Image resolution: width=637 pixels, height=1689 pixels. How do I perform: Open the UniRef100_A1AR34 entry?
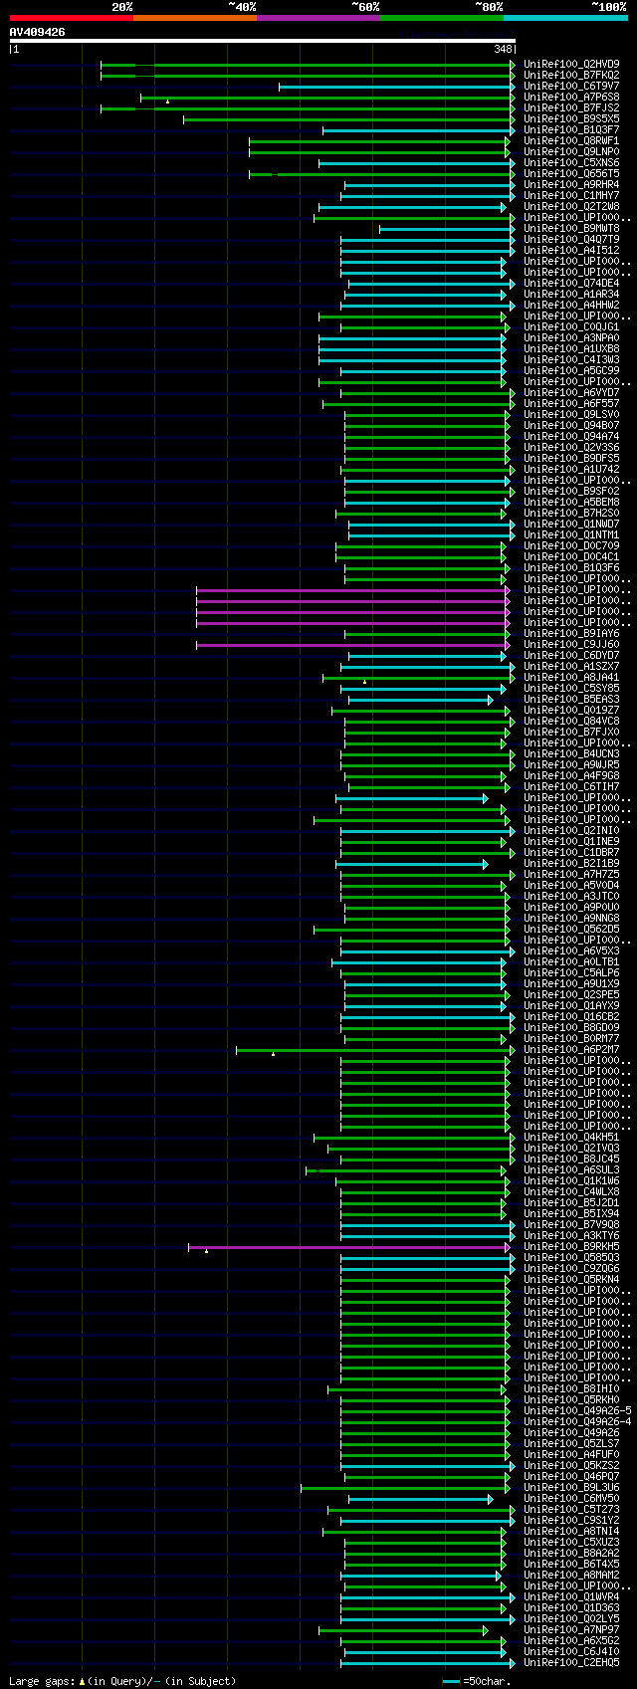pos(571,295)
